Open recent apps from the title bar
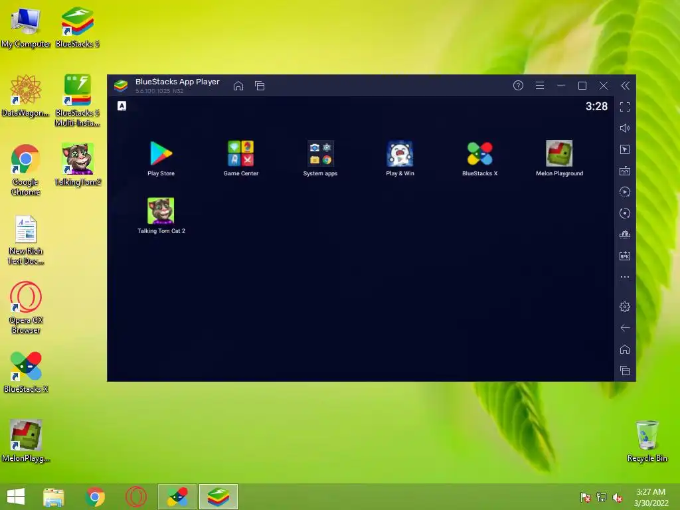Image resolution: width=680 pixels, height=510 pixels. pyautogui.click(x=260, y=86)
